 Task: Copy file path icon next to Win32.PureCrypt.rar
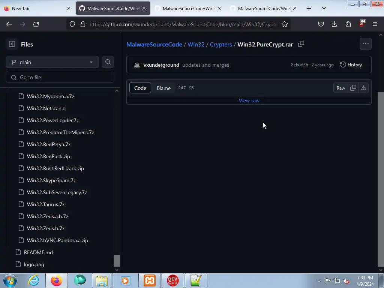coord(301,44)
